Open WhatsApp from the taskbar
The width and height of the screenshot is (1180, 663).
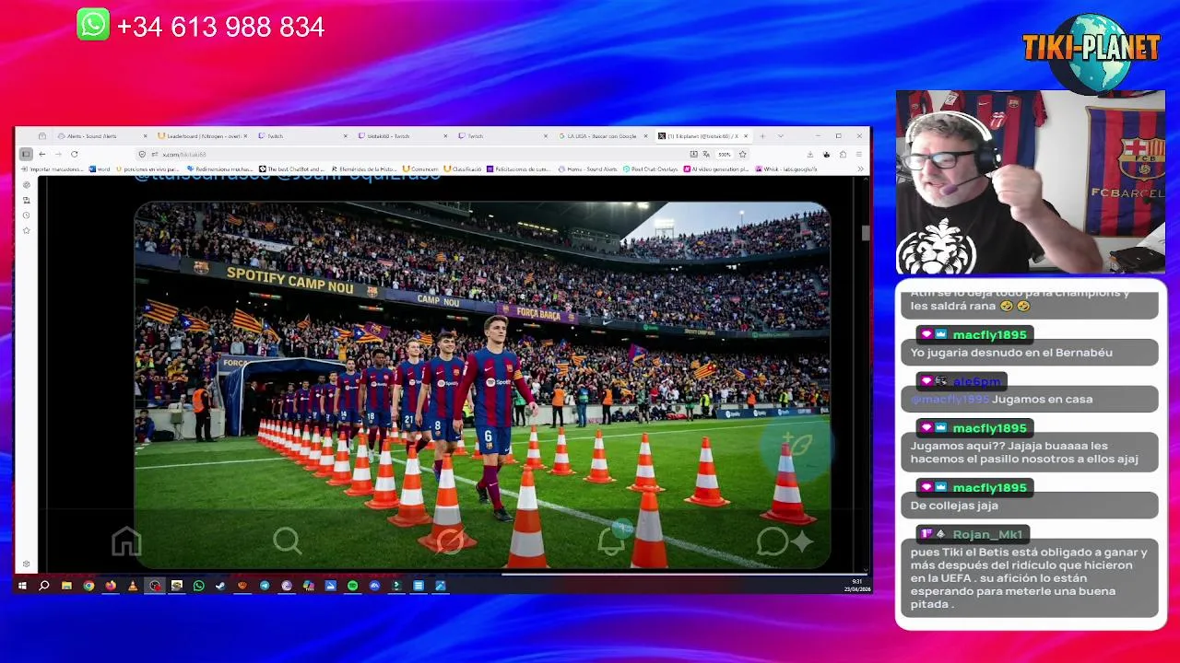(x=198, y=586)
